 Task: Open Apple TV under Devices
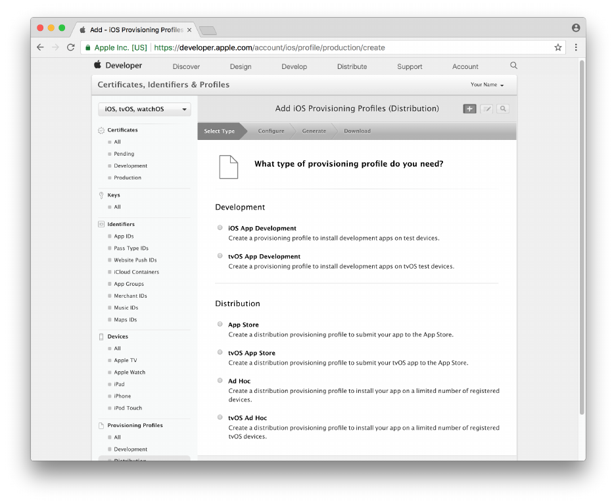click(126, 360)
